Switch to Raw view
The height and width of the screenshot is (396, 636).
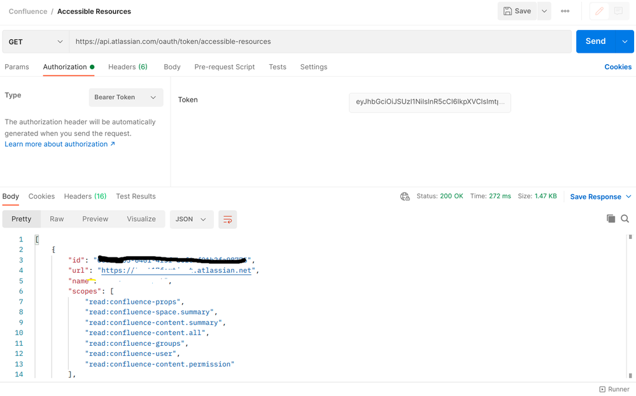click(x=57, y=219)
